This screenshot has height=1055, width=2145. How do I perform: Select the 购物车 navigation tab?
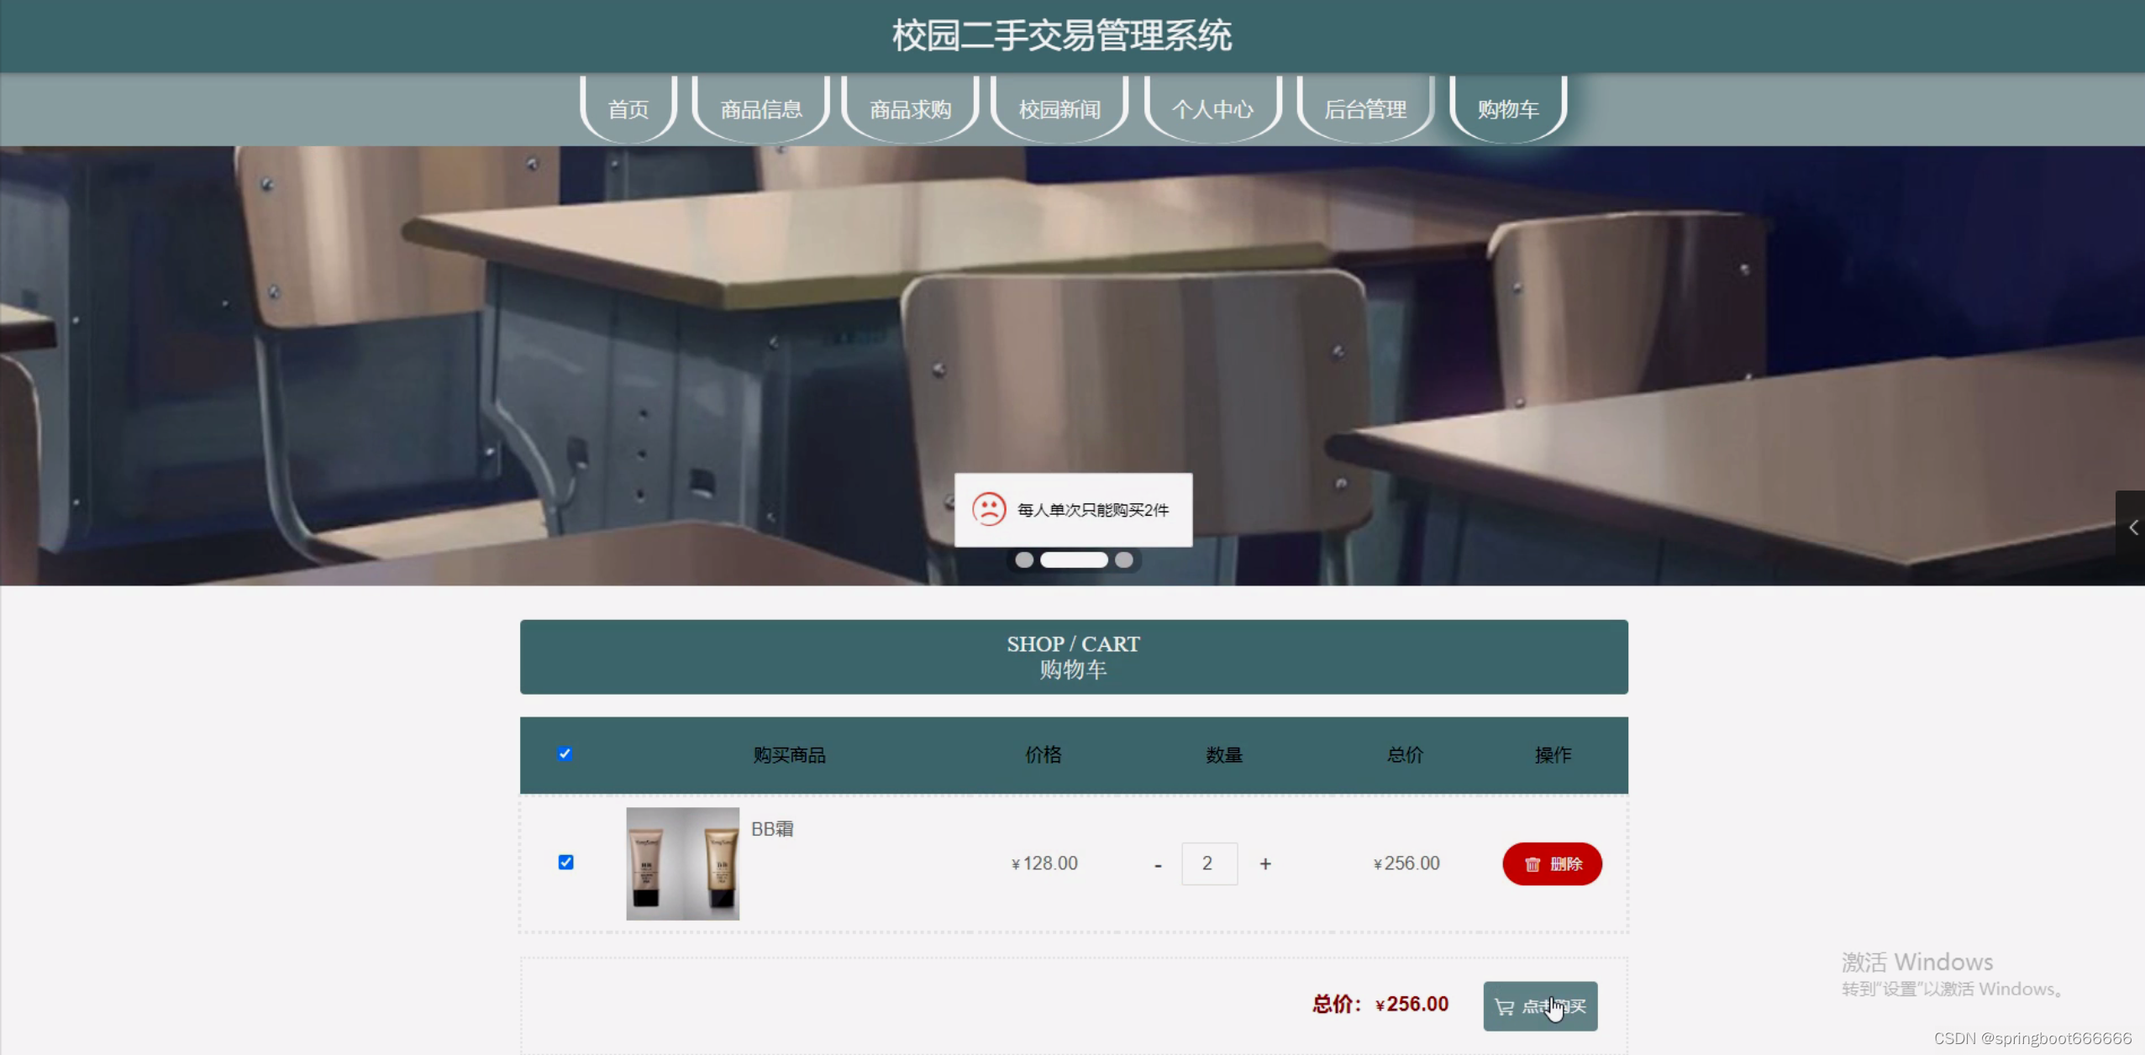1508,109
